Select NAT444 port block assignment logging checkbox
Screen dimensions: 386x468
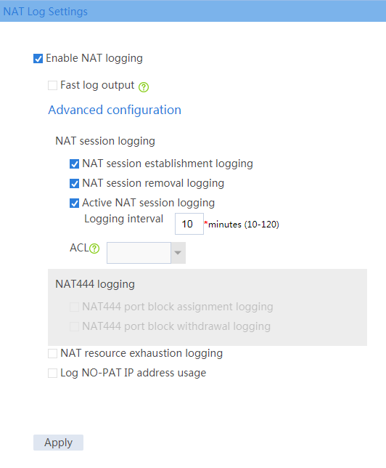click(x=74, y=307)
